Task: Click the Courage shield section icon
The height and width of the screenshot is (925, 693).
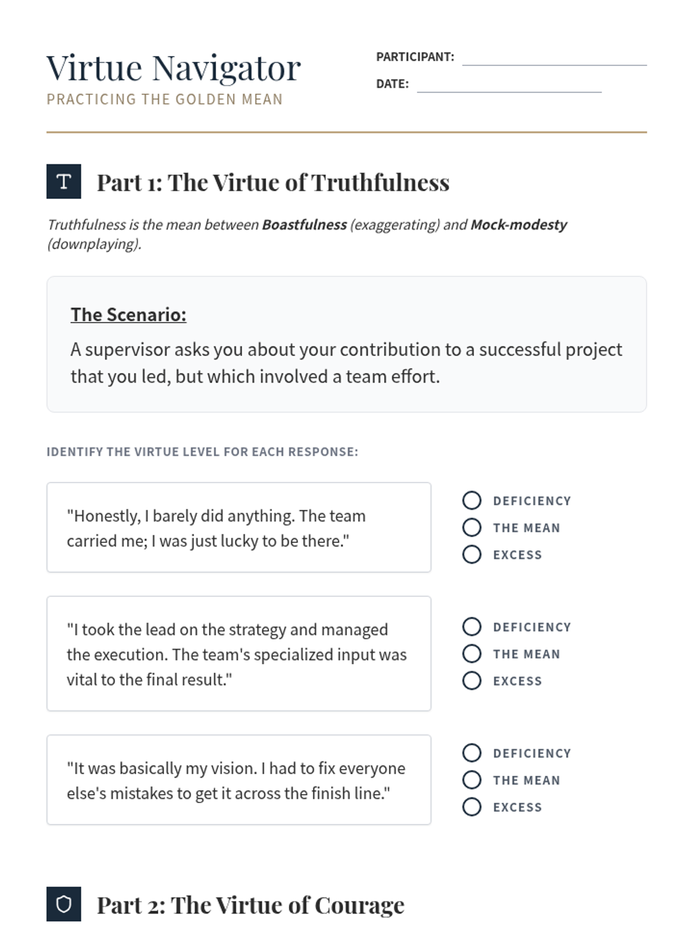Action: [x=64, y=904]
